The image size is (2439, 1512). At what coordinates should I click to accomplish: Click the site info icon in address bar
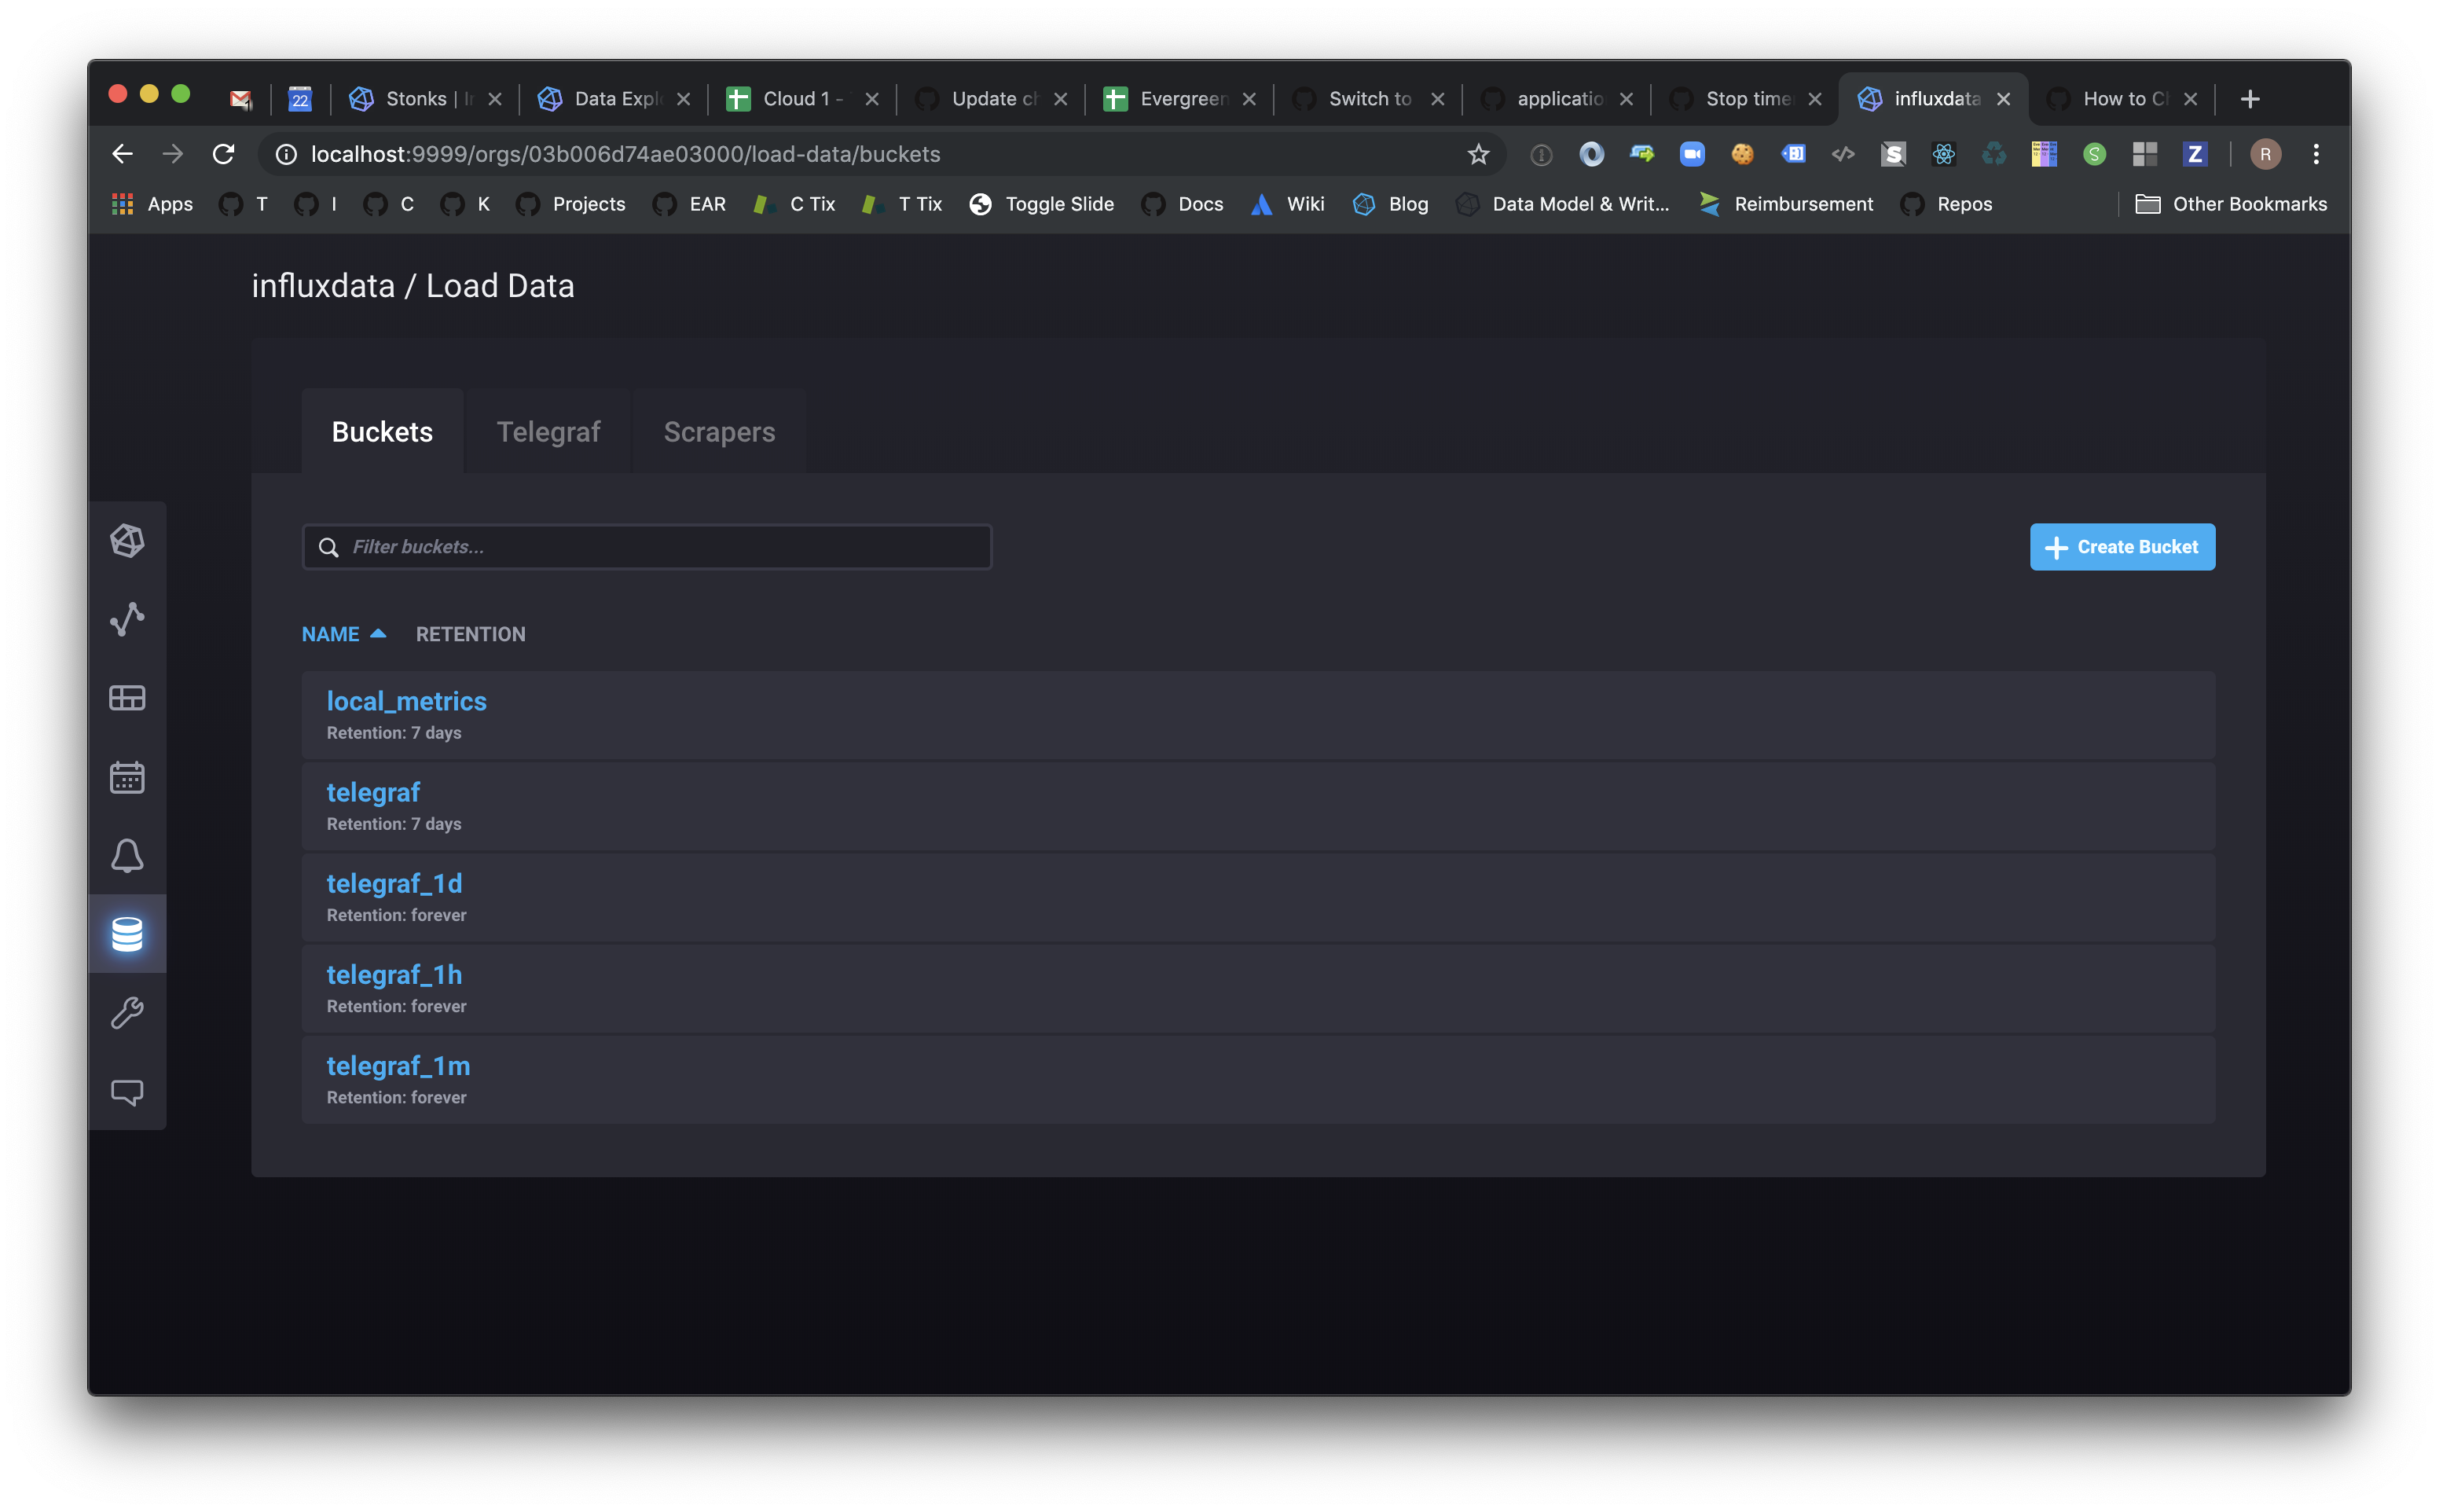(x=286, y=154)
